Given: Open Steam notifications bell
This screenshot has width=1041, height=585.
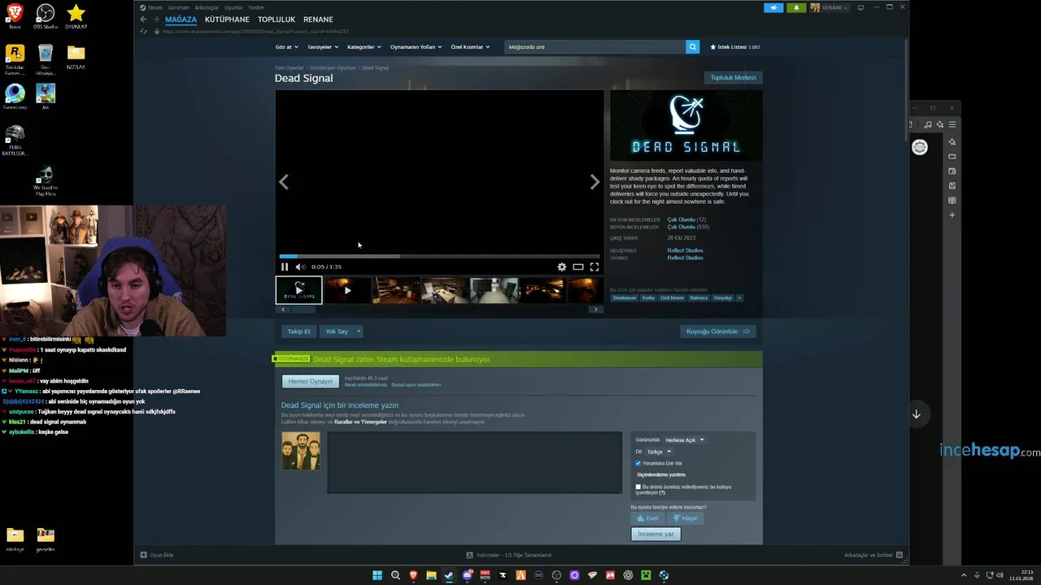Looking at the screenshot, I should (x=796, y=7).
